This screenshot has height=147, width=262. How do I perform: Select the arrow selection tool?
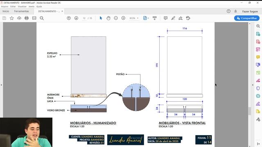[x=101, y=18]
